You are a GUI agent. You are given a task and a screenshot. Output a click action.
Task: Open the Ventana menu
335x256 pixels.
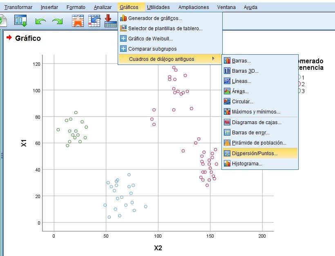coord(226,7)
